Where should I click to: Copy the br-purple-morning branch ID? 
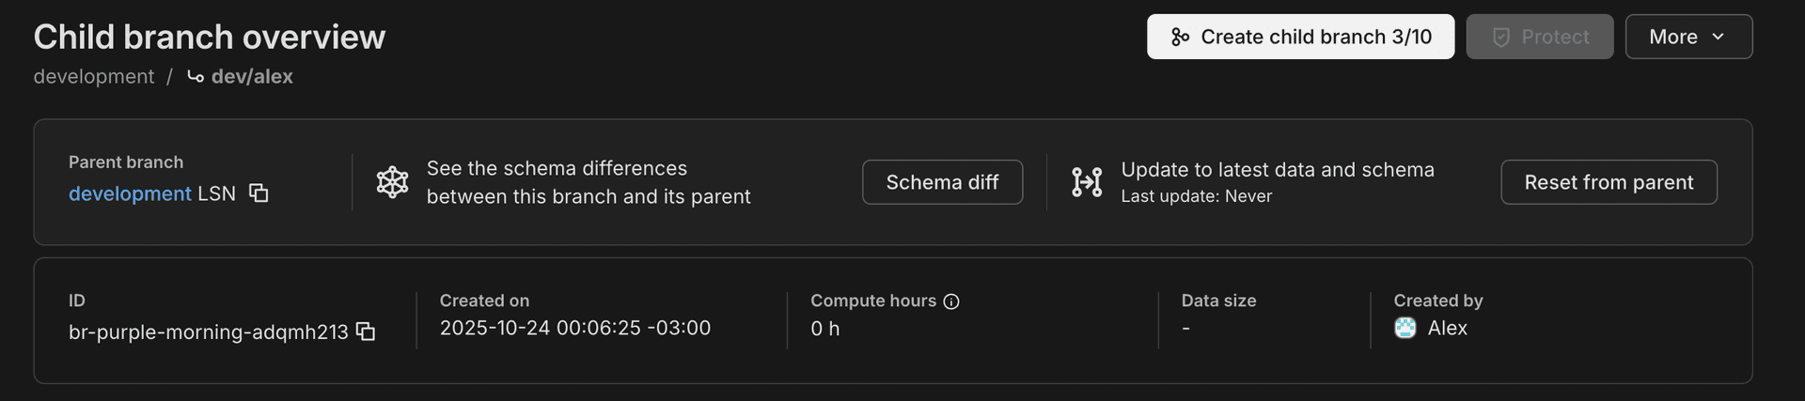[x=366, y=332]
